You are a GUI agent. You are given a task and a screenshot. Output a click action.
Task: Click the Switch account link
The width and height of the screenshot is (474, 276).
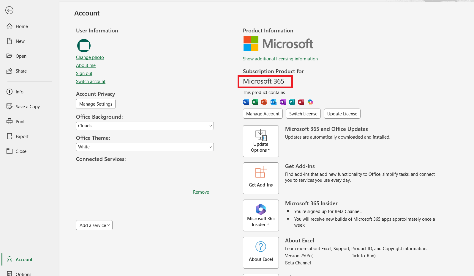point(91,81)
